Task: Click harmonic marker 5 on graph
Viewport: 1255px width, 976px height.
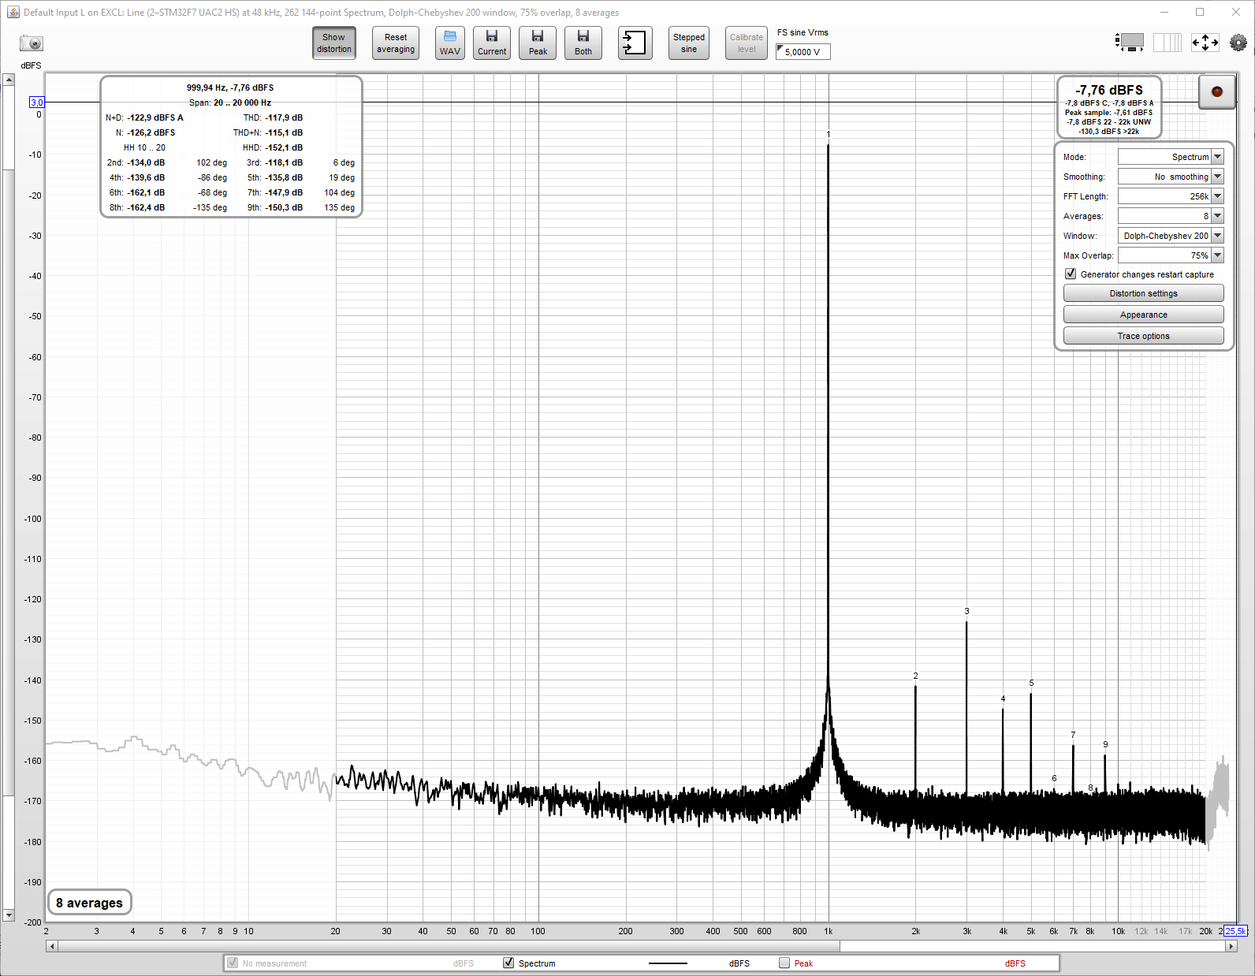Action: 1031,683
